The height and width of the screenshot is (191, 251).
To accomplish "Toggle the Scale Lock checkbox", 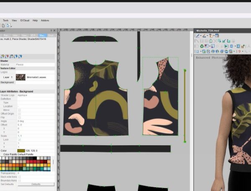I will tap(19, 140).
